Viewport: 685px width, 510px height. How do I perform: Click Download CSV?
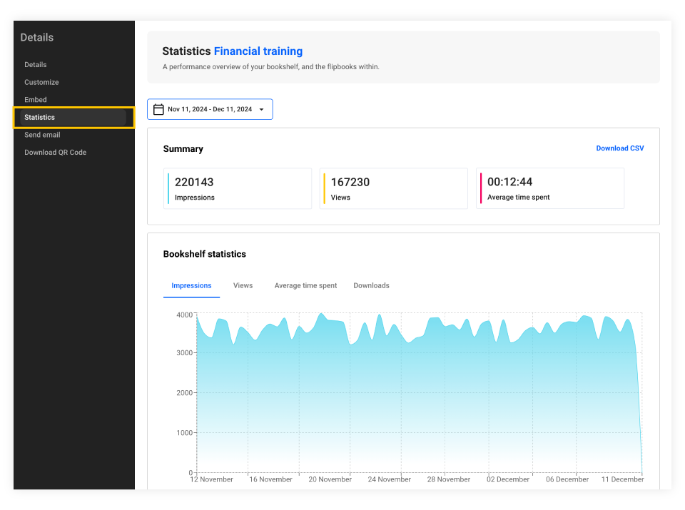tap(619, 148)
